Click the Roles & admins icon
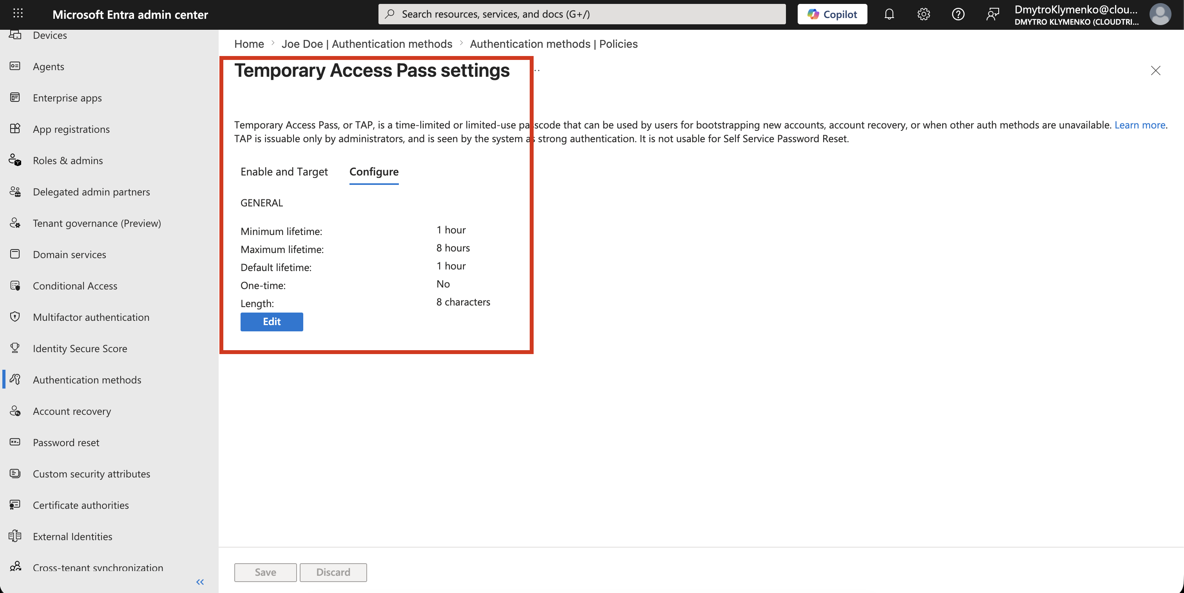Screen dimensions: 1184x593 (x=15, y=160)
